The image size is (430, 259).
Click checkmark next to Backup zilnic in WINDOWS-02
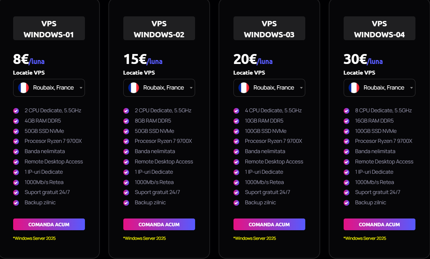(x=126, y=203)
